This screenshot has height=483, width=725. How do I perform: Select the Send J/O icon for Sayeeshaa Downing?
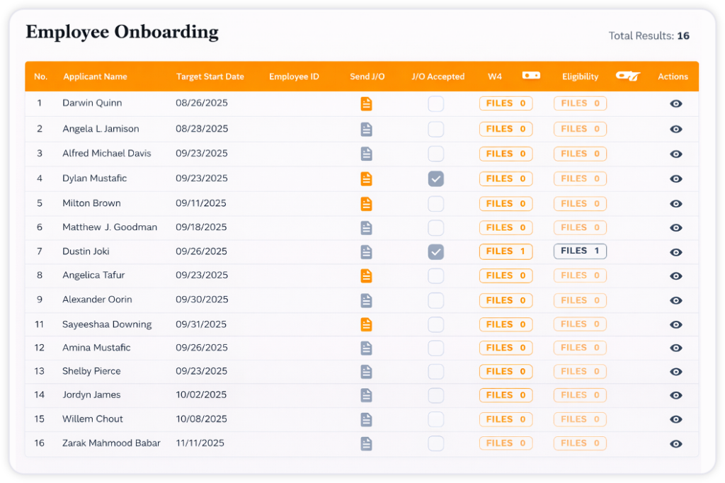366,324
